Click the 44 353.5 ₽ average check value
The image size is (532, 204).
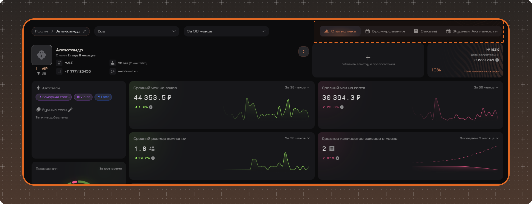153,97
